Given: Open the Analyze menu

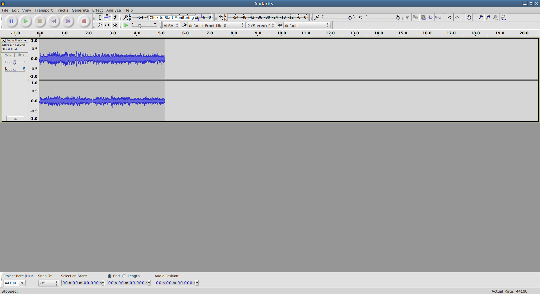Looking at the screenshot, I should [113, 10].
